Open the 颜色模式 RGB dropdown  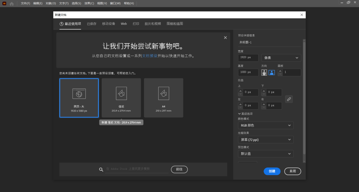coord(265,125)
